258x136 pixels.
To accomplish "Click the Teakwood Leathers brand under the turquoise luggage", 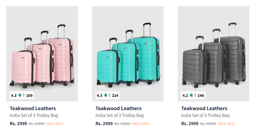I will tap(119, 109).
